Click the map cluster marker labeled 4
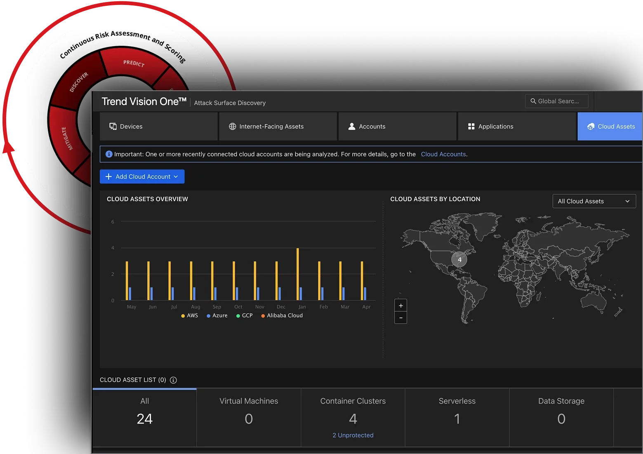 (x=459, y=260)
